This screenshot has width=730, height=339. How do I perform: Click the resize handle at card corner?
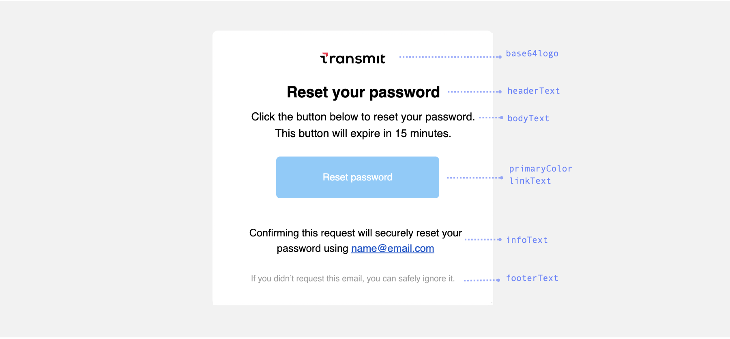coord(491,302)
